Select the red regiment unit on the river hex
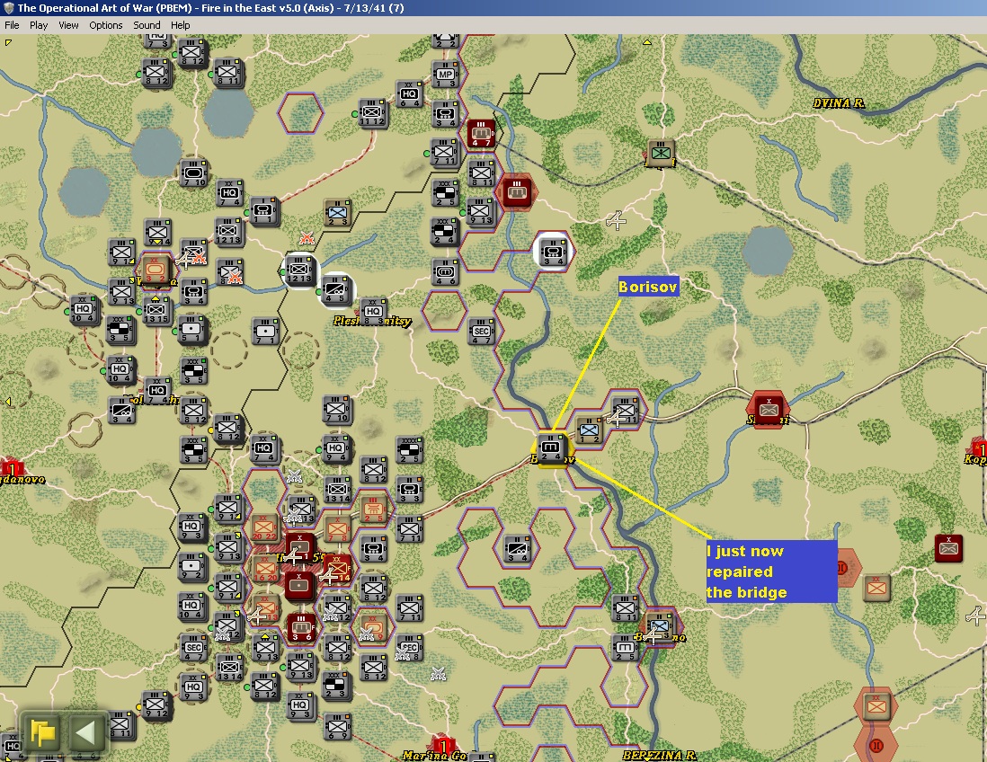987x762 pixels. tap(516, 192)
